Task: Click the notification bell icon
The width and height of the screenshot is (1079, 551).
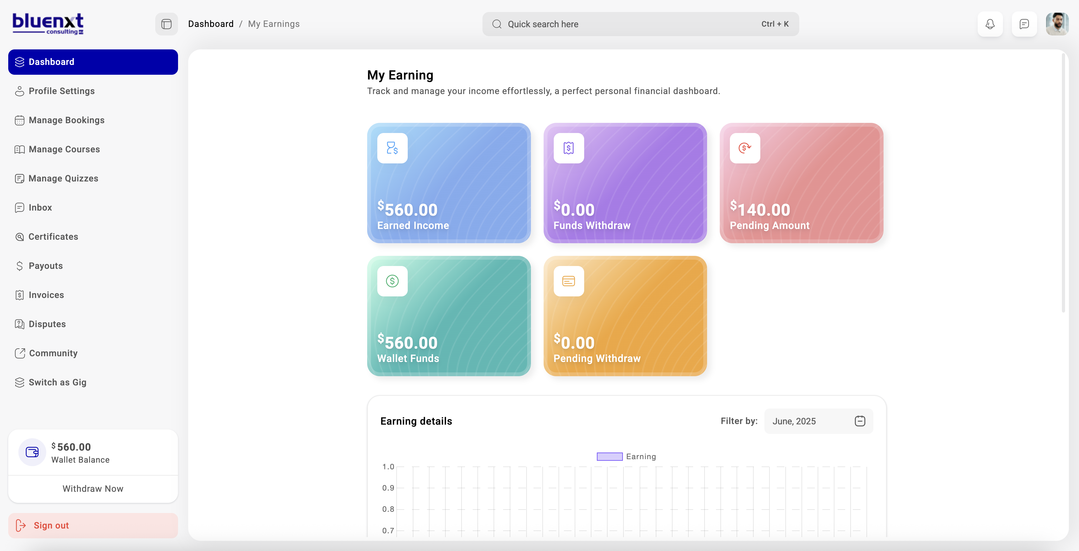Action: coord(990,24)
